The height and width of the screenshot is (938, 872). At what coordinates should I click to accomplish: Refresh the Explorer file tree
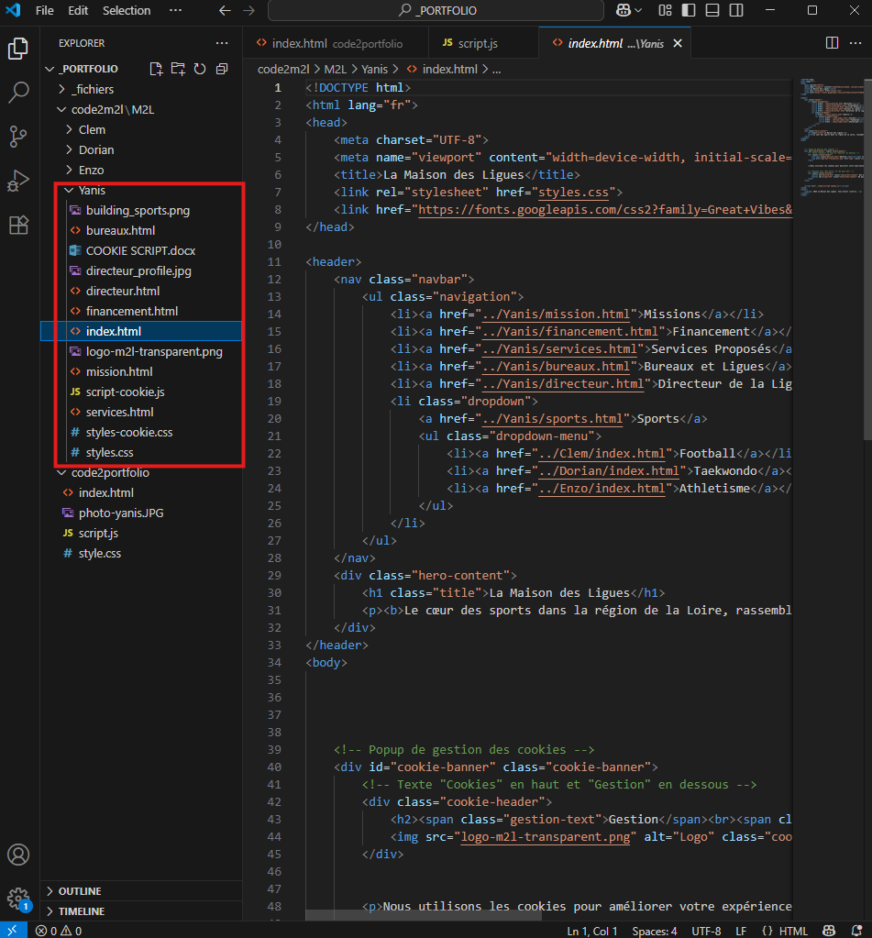pyautogui.click(x=200, y=69)
